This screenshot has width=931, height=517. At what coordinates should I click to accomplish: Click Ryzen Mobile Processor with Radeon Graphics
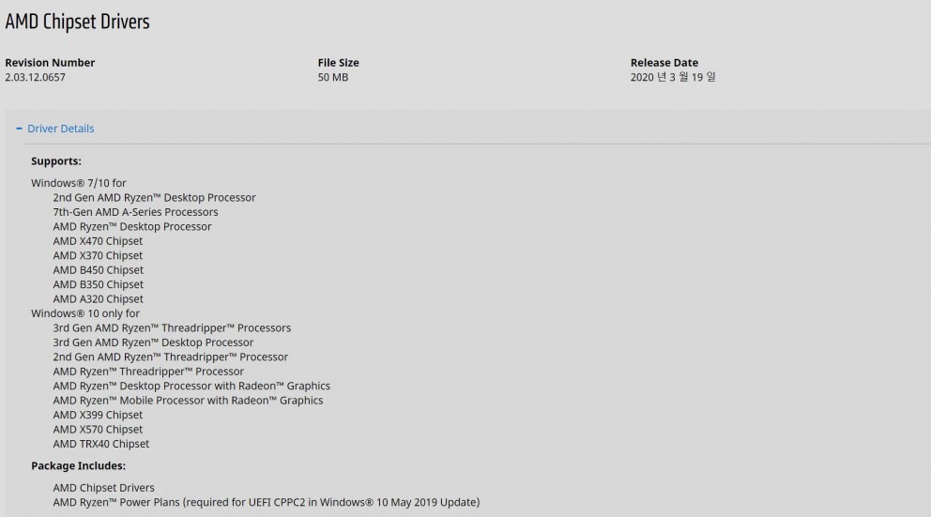click(x=189, y=401)
